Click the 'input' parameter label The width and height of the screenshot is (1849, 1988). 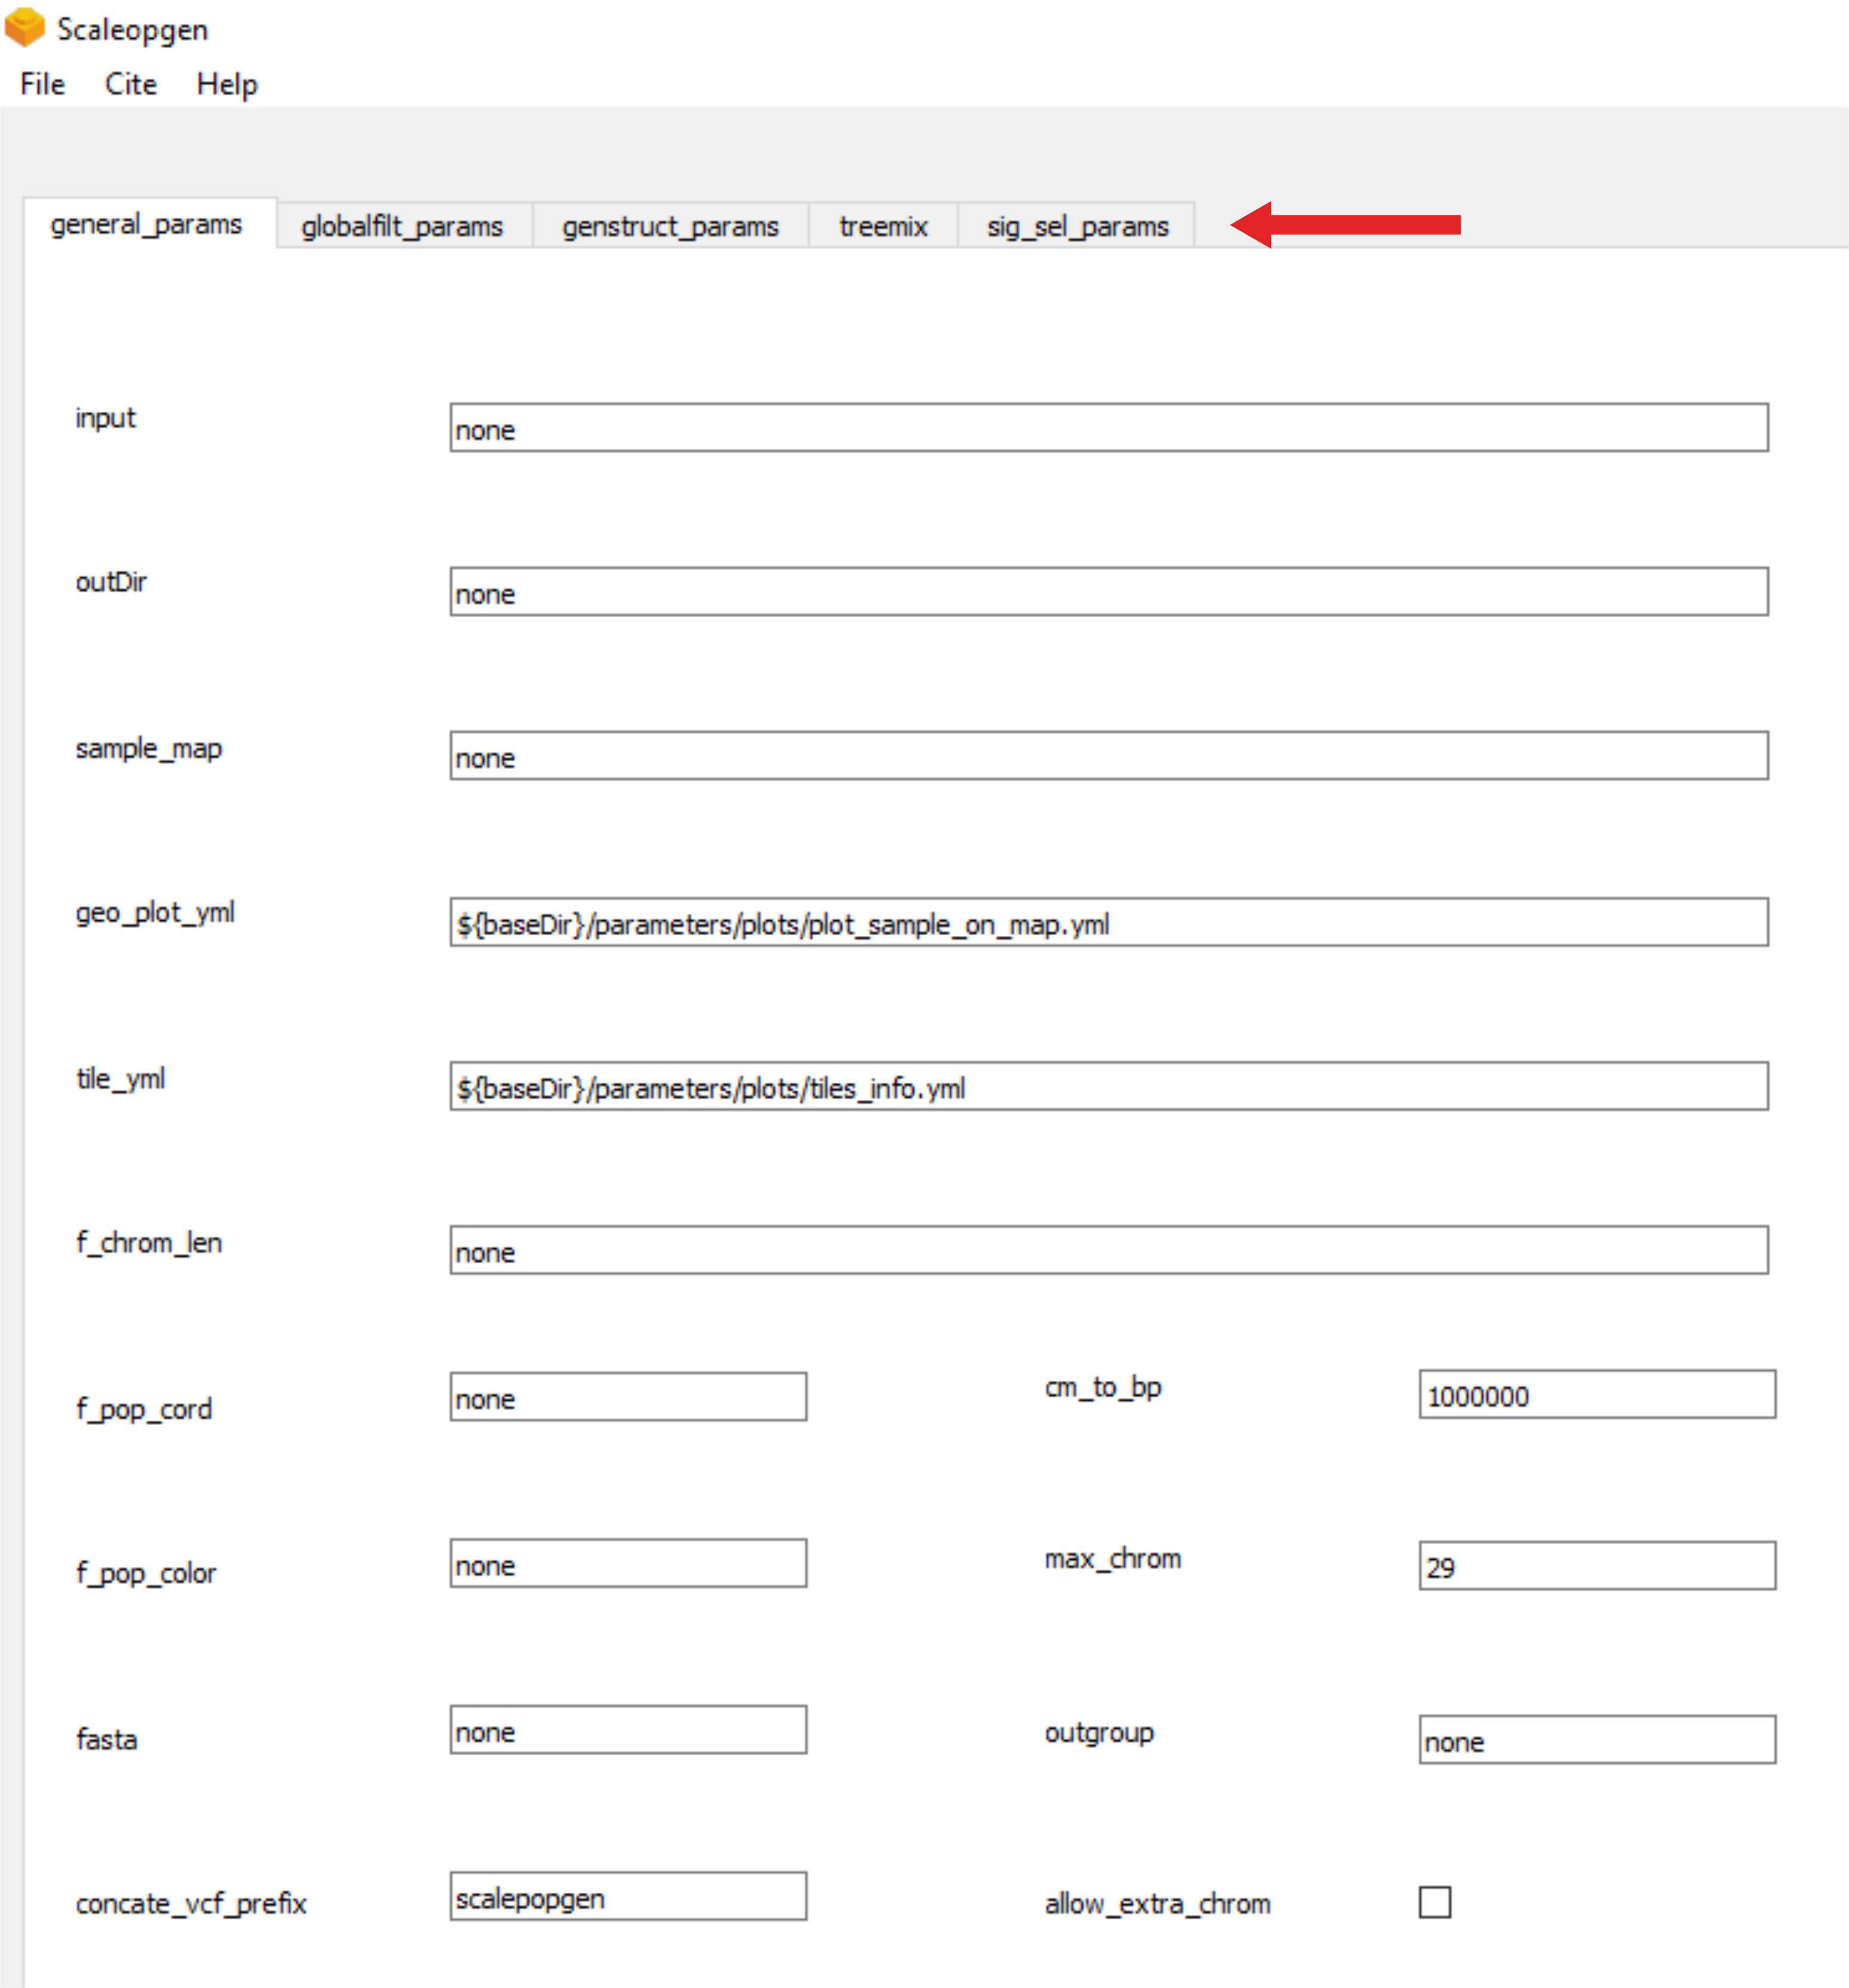(105, 419)
